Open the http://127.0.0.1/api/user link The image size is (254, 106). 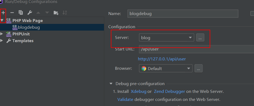[x=162, y=59]
